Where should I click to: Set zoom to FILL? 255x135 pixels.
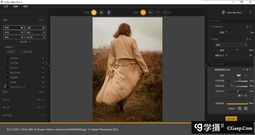point(151,12)
